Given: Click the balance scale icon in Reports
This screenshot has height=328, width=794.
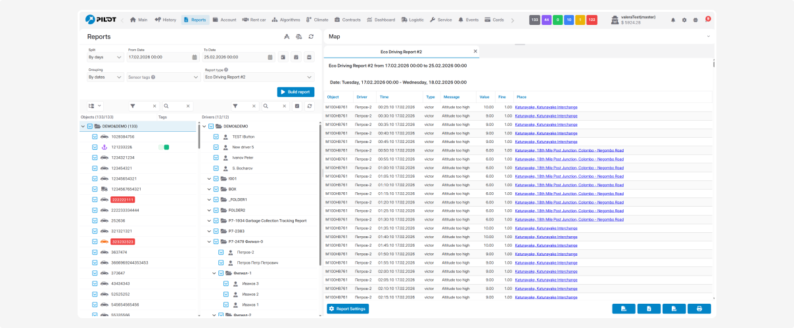Looking at the screenshot, I should tap(299, 37).
